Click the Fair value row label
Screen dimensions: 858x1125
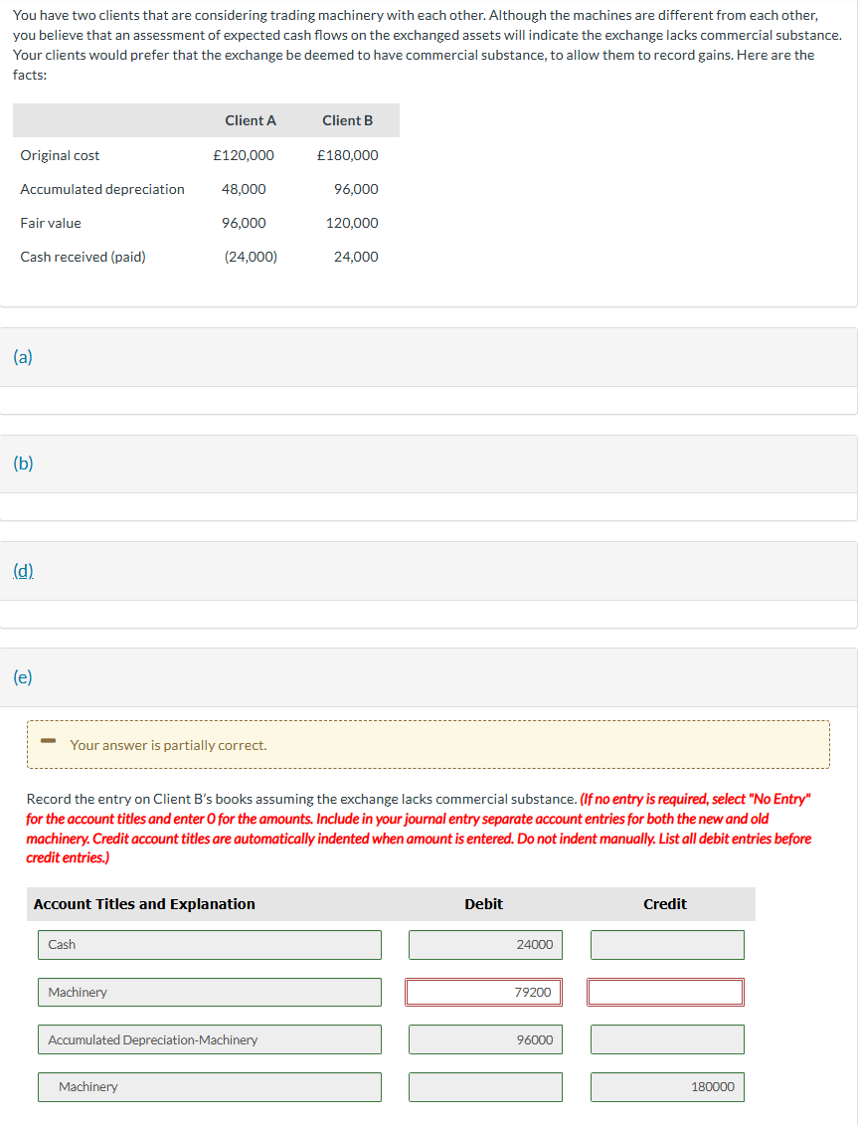point(51,223)
